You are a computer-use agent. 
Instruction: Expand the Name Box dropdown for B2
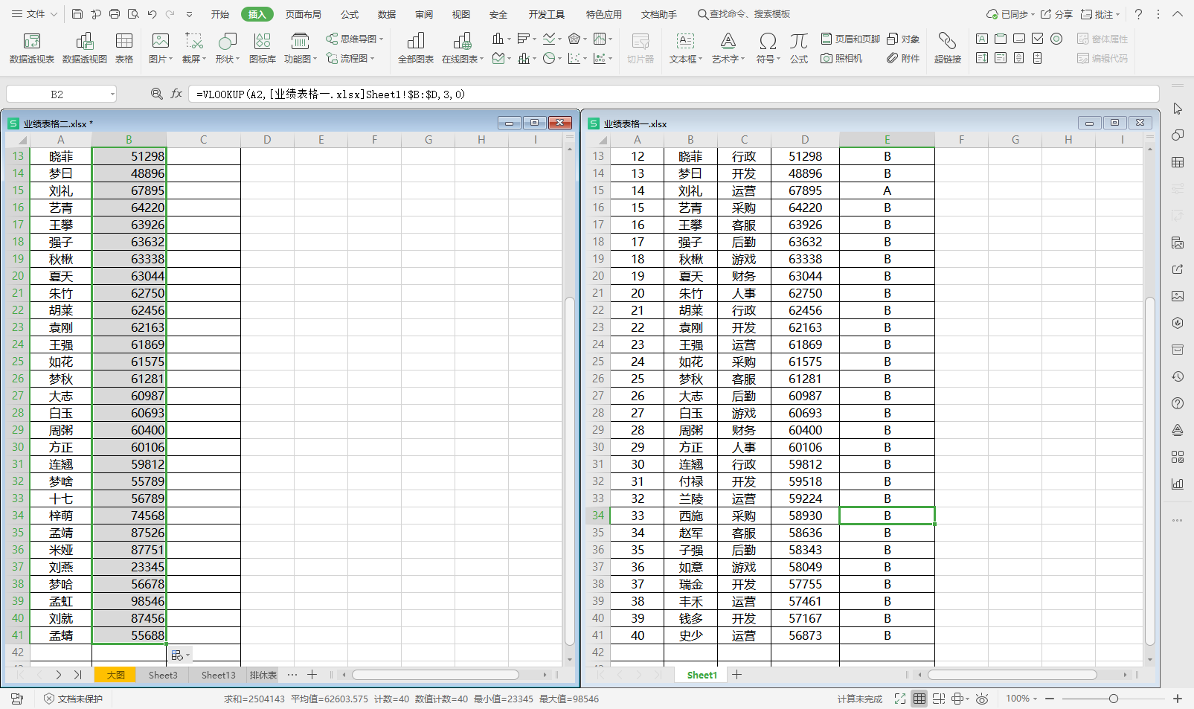coord(112,94)
